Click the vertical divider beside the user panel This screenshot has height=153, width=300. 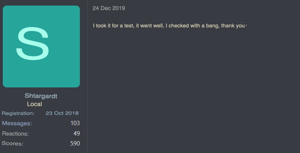pyautogui.click(x=88, y=76)
